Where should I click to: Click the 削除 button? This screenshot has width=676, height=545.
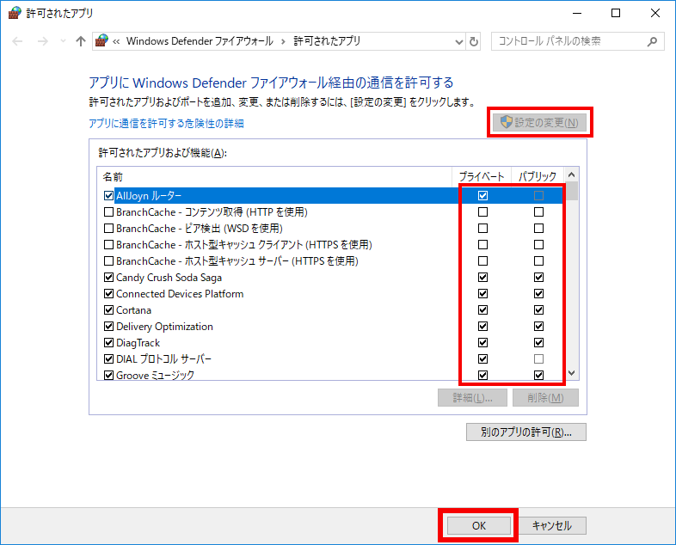(x=545, y=398)
